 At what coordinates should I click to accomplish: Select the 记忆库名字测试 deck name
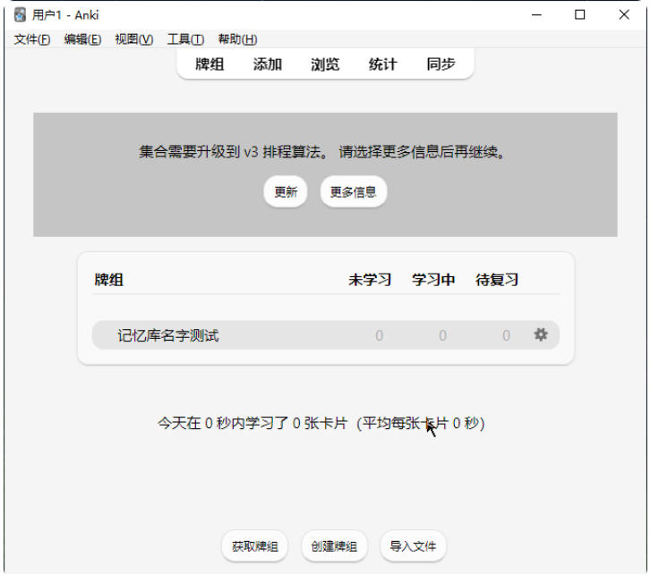point(168,335)
